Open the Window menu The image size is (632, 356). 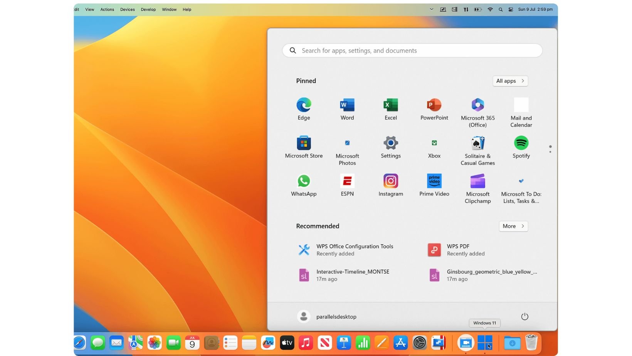point(169,10)
